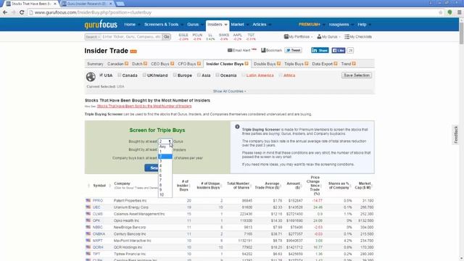The height and width of the screenshot is (261, 464).
Task: Select 'Any' in the Gurus dropdown list
Action: pos(165,146)
